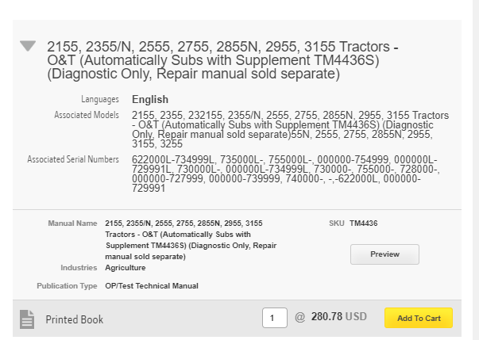Collapse the manual details triangle arrow
The width and height of the screenshot is (479, 340).
point(28,46)
